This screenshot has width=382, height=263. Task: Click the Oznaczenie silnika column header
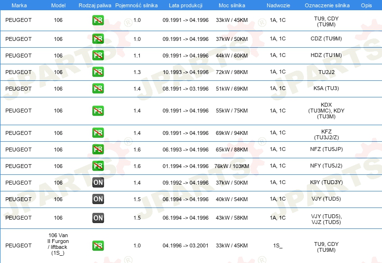pos(327,5)
